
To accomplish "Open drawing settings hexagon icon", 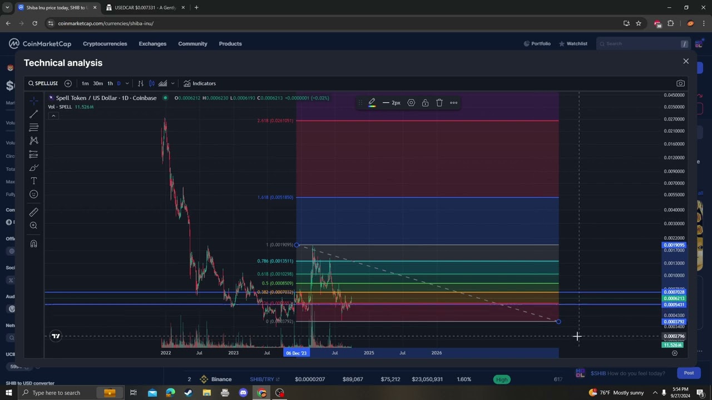I will click(x=411, y=103).
